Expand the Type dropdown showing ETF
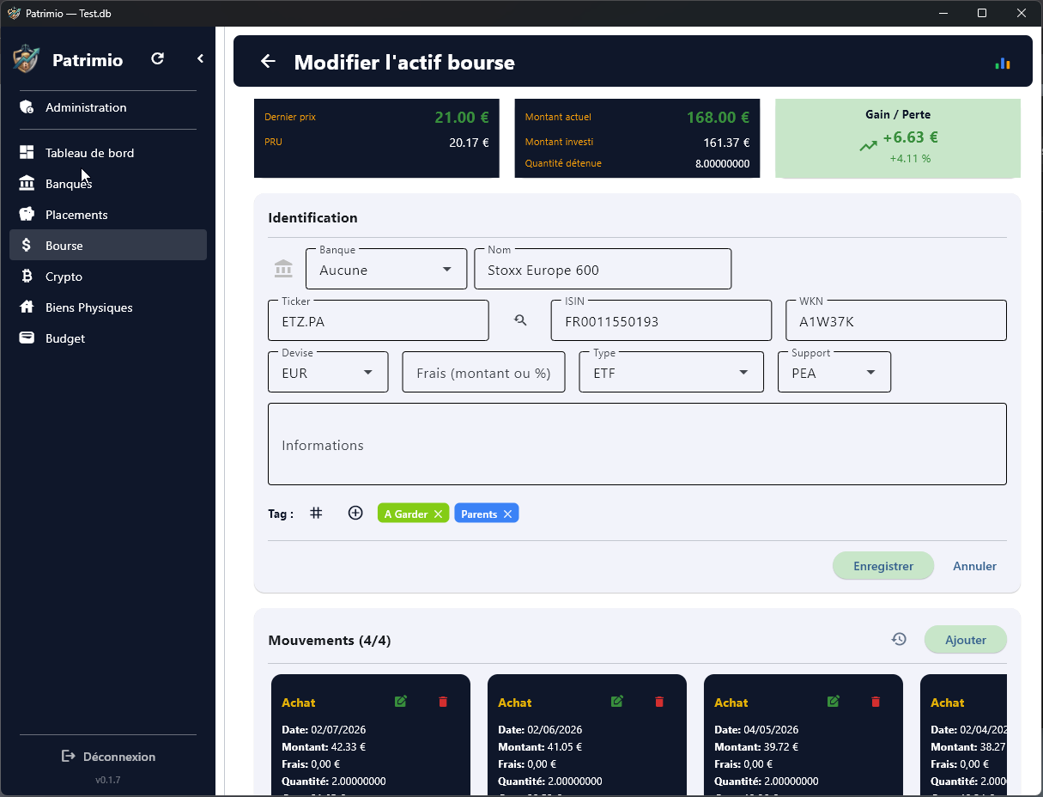The height and width of the screenshot is (797, 1043). (x=671, y=372)
